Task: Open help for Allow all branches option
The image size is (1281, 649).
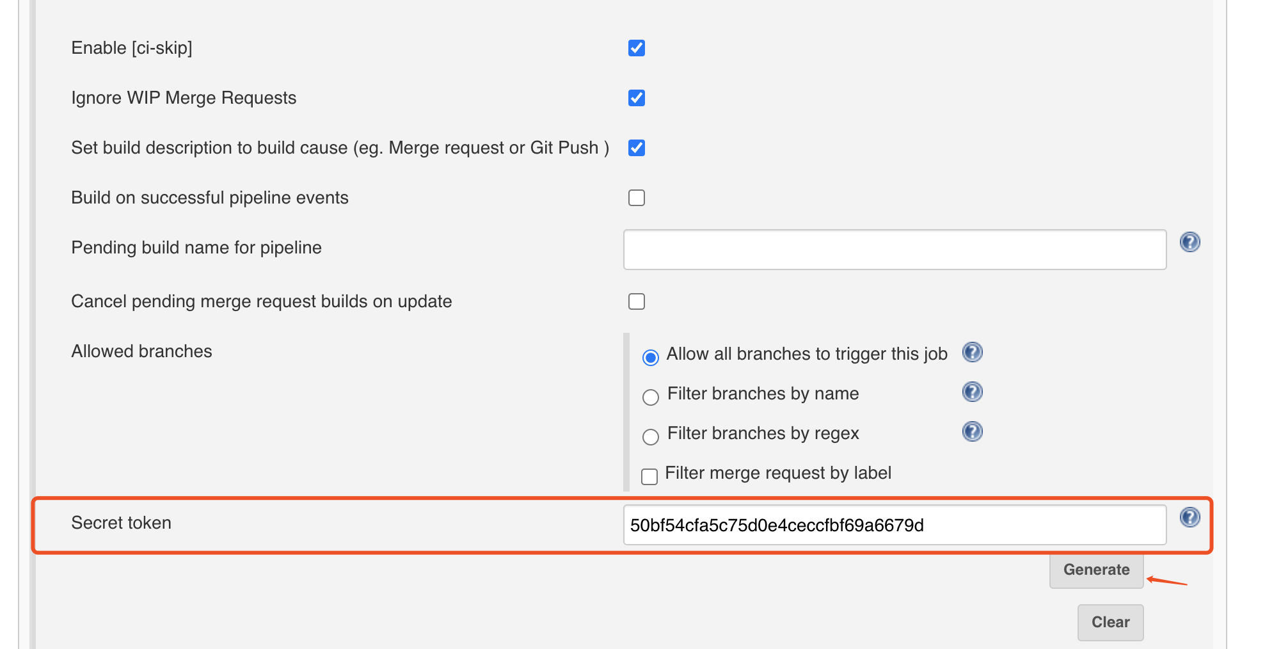Action: coord(972,353)
